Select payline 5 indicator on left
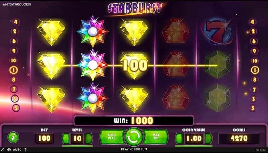Image resolution: width=268 pixels, height=153 pixels. coord(16,108)
